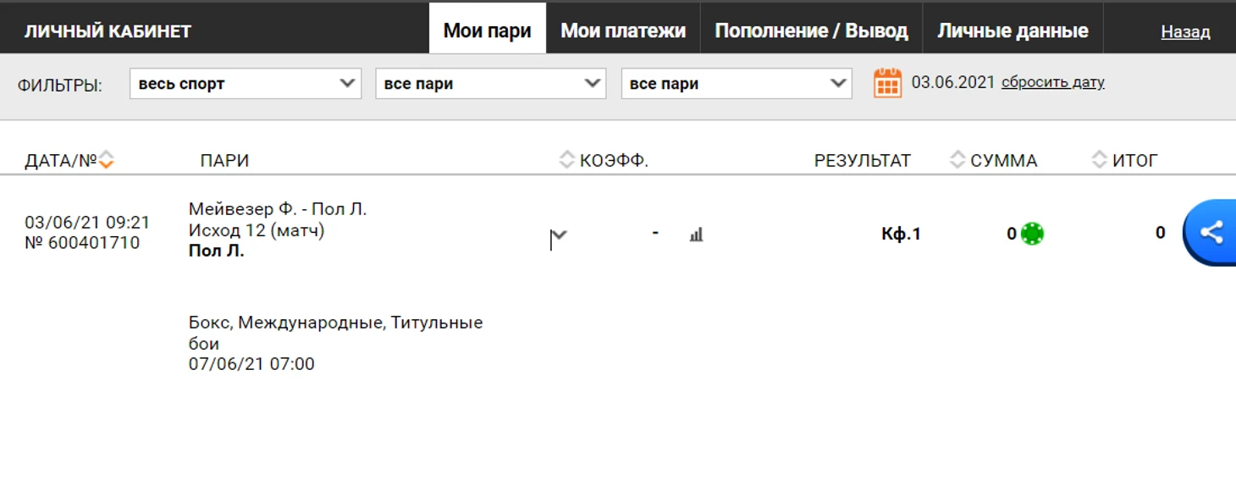This screenshot has width=1236, height=486.
Task: Expand bet details chevron in the row
Action: [x=559, y=235]
